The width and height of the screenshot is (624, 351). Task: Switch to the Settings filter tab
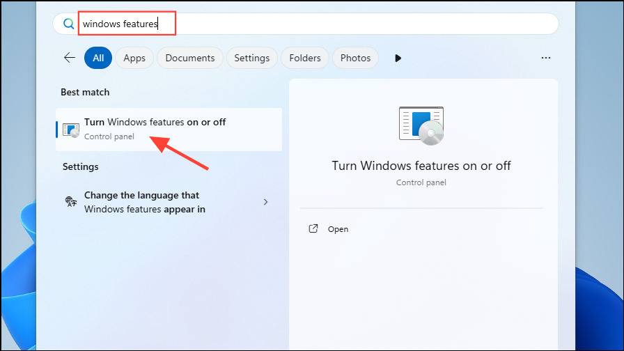252,58
